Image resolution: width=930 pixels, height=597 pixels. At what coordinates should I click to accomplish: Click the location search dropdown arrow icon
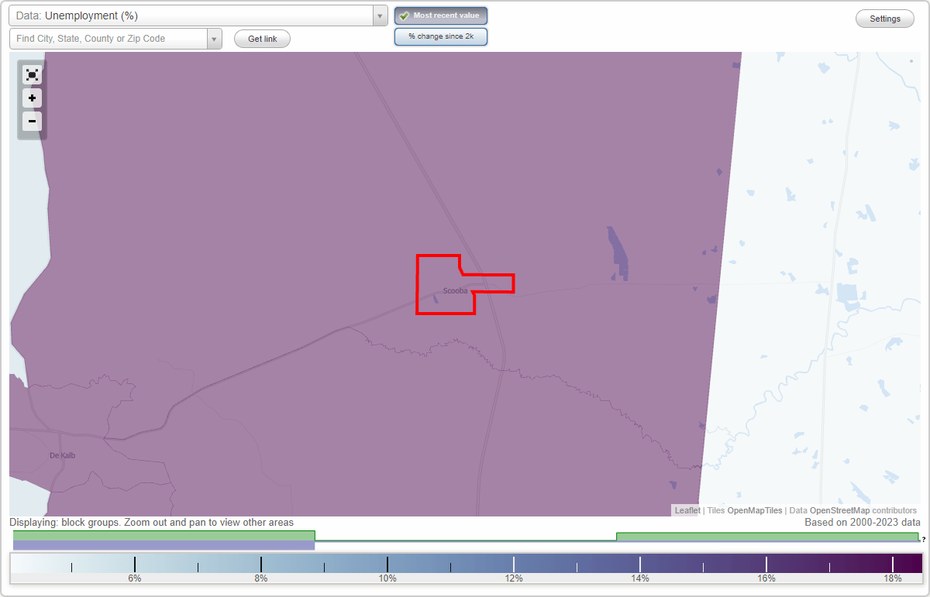215,38
